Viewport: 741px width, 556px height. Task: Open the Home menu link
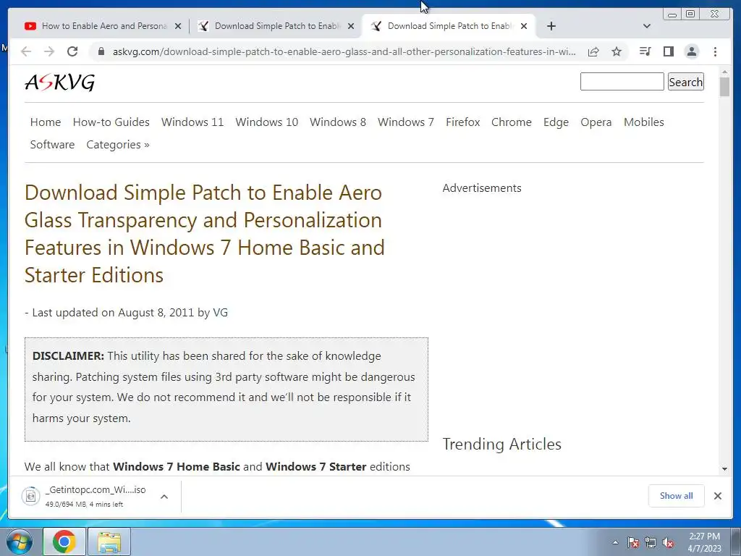pos(46,122)
